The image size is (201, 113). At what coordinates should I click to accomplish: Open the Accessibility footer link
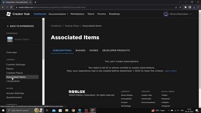coord(126,99)
